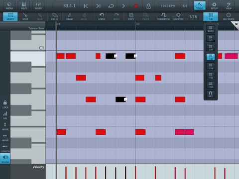Toggle the Lock padlock icon
This screenshot has width=239, height=179.
pos(5,104)
